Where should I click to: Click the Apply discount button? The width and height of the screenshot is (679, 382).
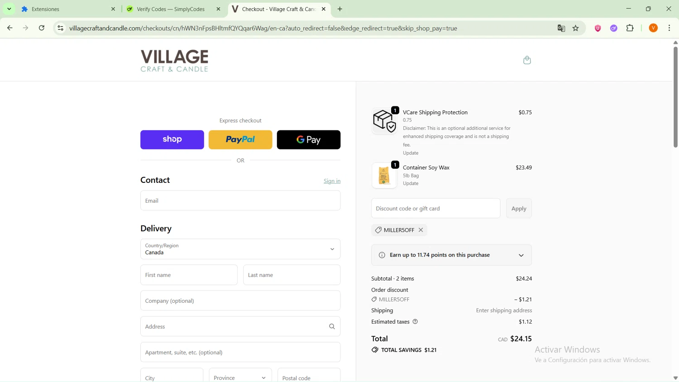519,209
